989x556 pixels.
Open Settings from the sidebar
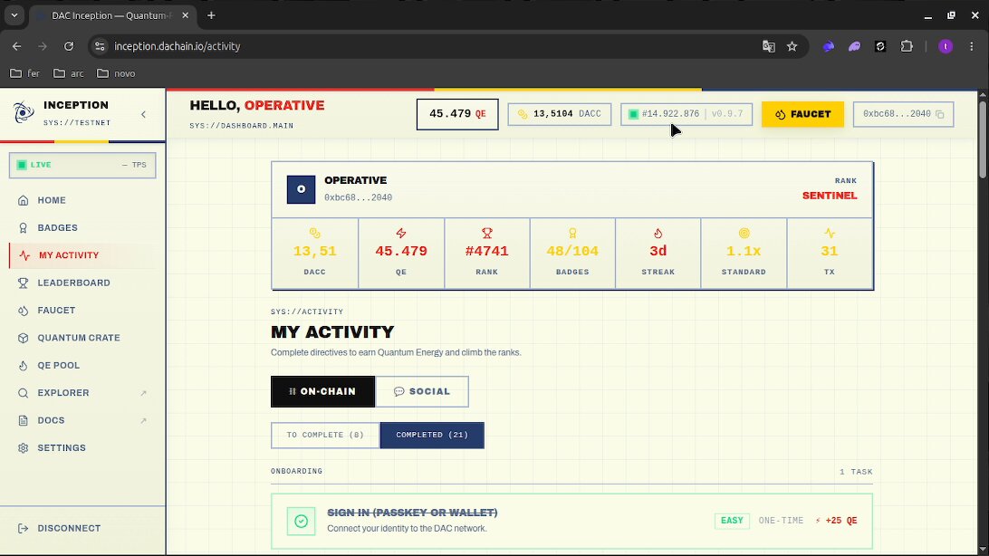coord(82,448)
